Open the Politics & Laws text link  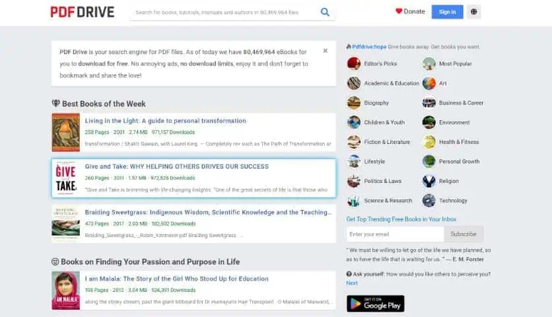click(x=383, y=181)
